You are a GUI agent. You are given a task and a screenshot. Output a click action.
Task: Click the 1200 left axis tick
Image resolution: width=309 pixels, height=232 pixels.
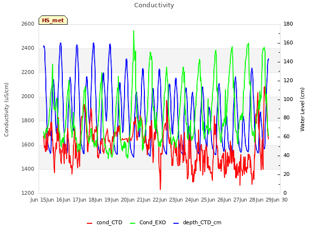click(28, 193)
